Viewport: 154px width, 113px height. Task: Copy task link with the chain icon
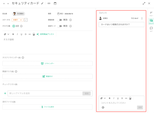coord(49,4)
